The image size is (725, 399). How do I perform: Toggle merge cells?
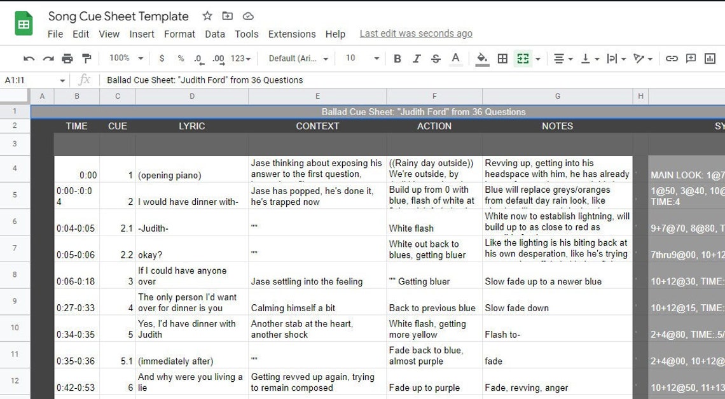click(521, 58)
